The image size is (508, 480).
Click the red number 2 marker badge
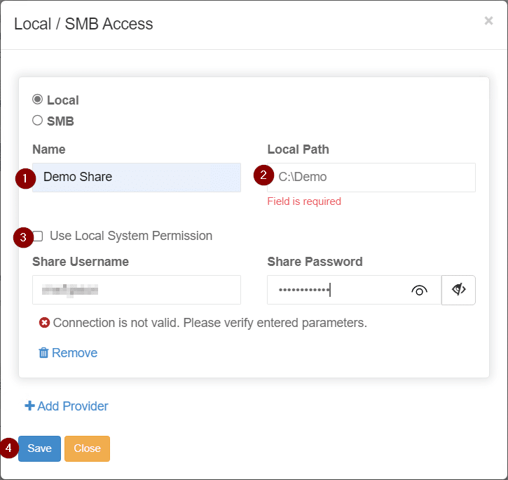click(263, 175)
